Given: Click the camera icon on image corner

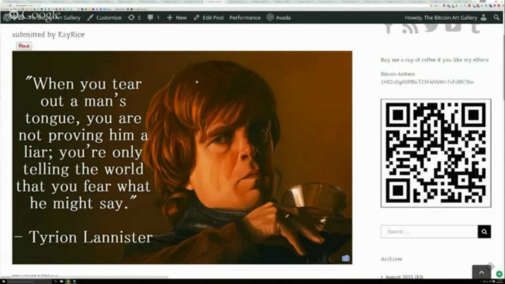Looking at the screenshot, I should point(346,258).
